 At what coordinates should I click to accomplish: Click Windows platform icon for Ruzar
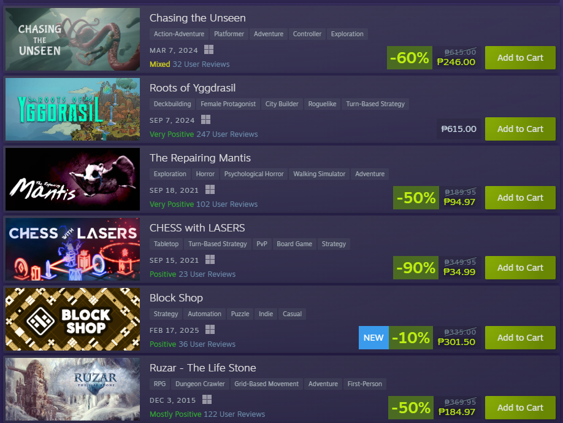207,399
